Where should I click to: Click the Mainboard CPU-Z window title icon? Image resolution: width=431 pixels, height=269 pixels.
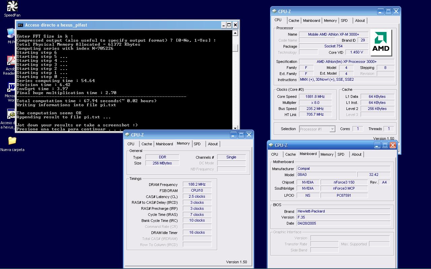click(271, 145)
